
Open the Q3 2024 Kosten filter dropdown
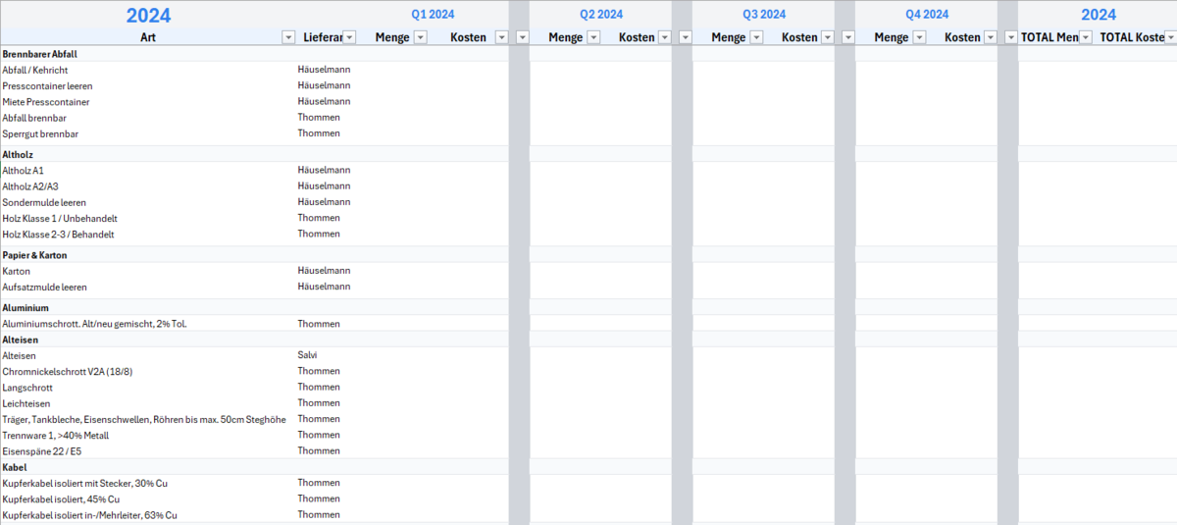click(x=827, y=37)
